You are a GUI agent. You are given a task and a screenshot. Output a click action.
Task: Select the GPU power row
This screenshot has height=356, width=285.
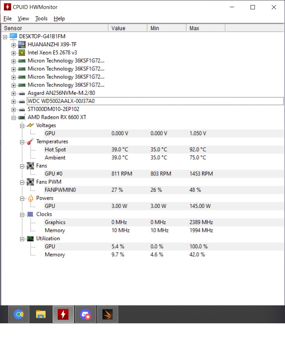click(164, 206)
